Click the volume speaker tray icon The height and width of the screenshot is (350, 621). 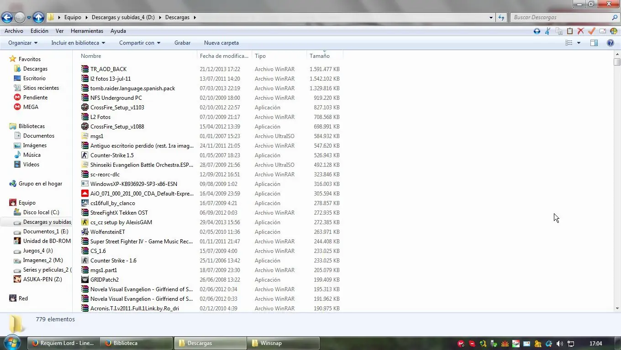coord(559,344)
